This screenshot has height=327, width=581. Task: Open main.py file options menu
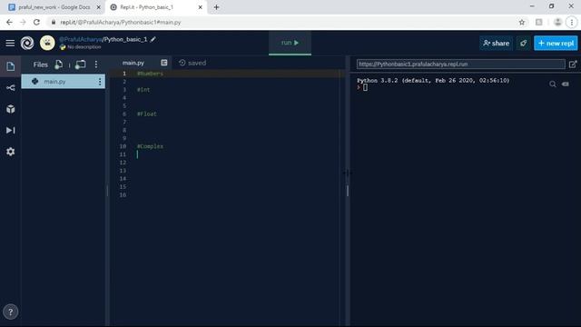100,82
